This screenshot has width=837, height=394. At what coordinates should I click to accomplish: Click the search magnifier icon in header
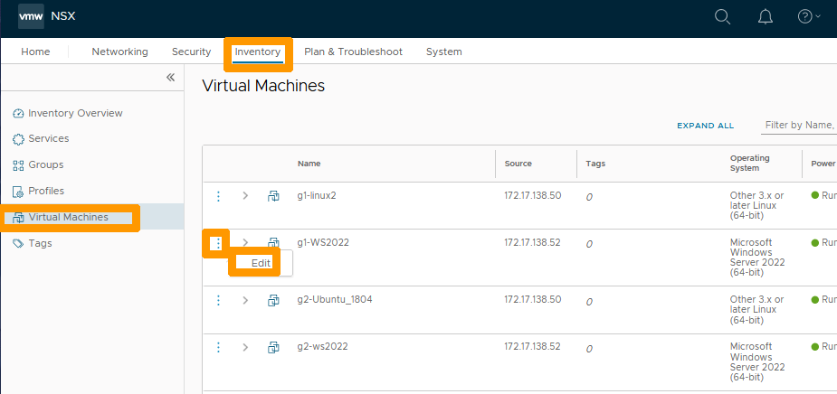pos(722,16)
